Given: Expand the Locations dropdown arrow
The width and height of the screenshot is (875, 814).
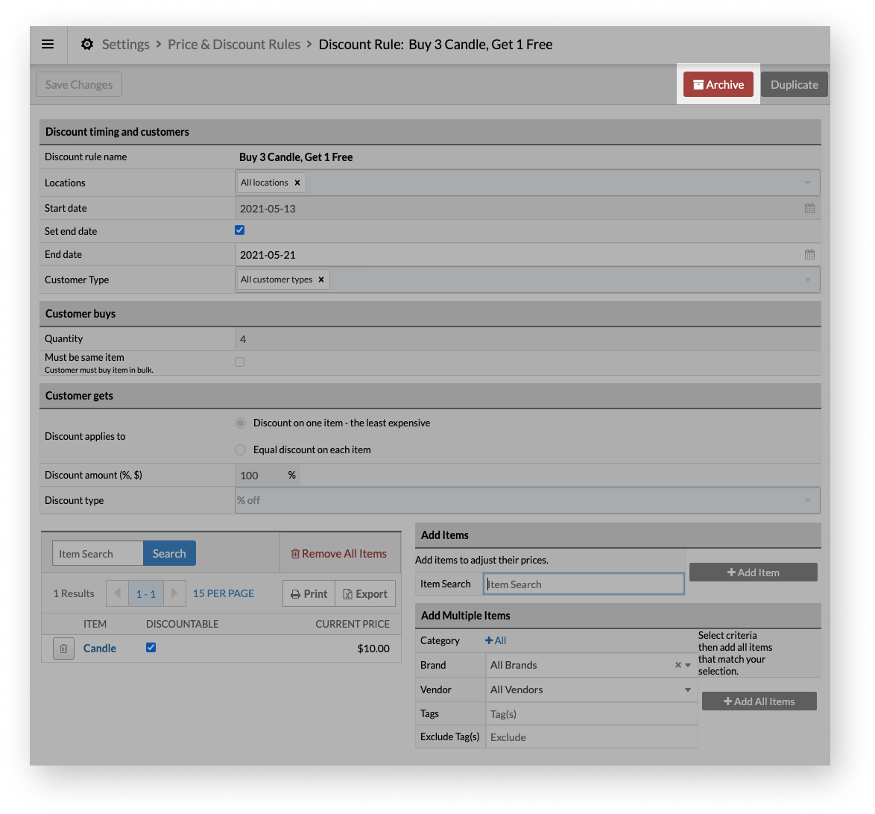Looking at the screenshot, I should (x=807, y=183).
